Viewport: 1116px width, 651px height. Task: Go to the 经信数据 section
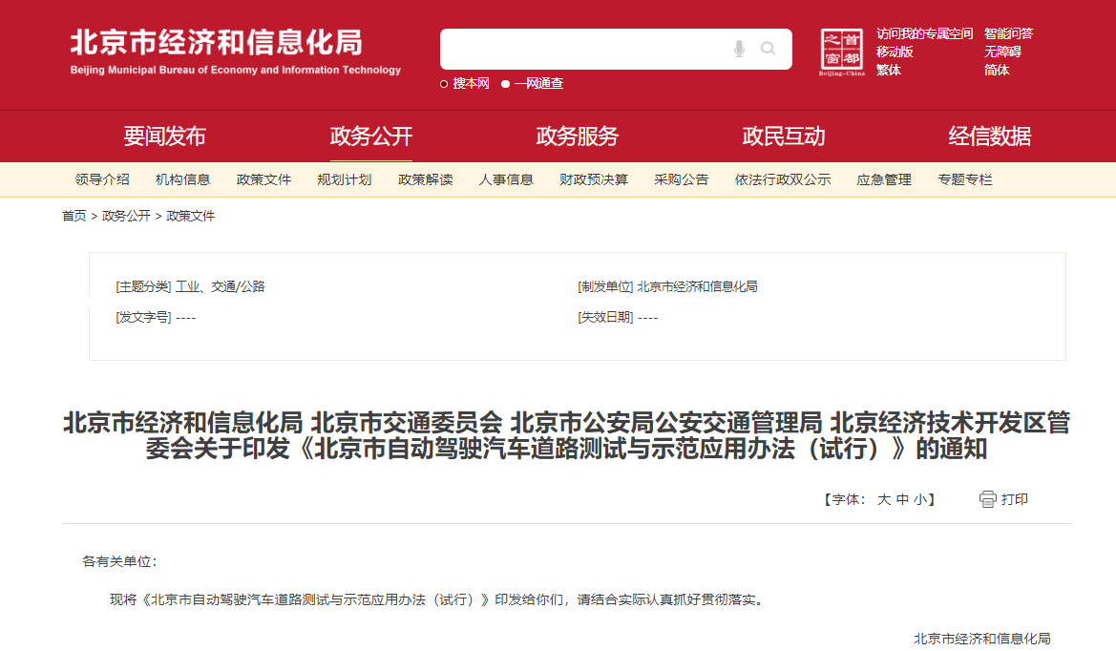point(989,136)
